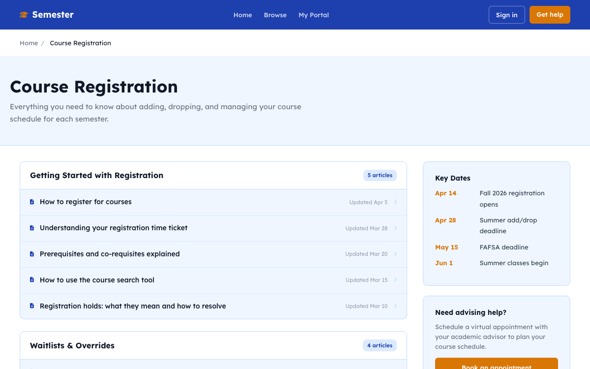Open article How to register for courses
Image resolution: width=590 pixels, height=369 pixels.
tap(86, 202)
